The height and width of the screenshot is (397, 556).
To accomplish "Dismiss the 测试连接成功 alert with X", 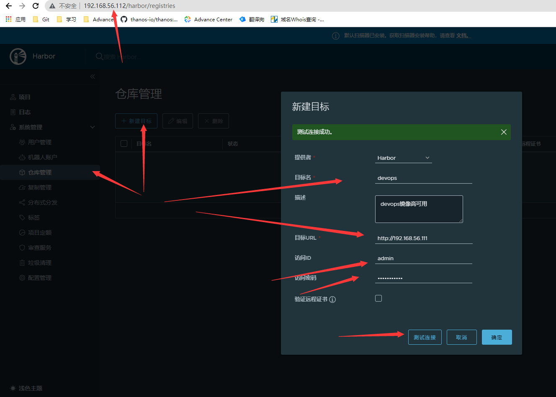I will click(504, 132).
